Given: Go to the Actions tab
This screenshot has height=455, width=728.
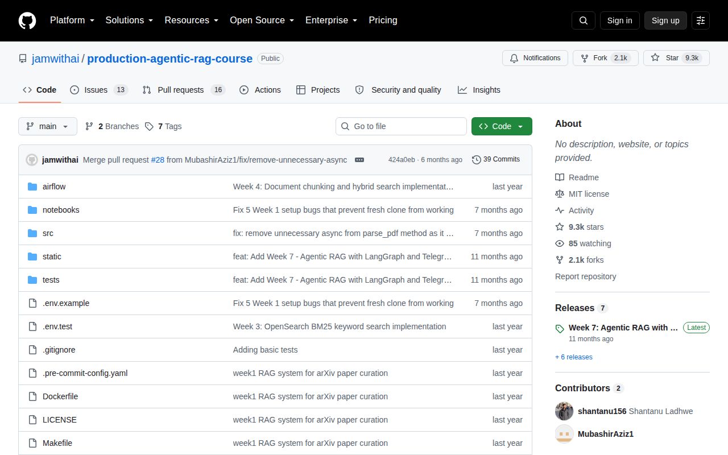Looking at the screenshot, I should [x=260, y=90].
